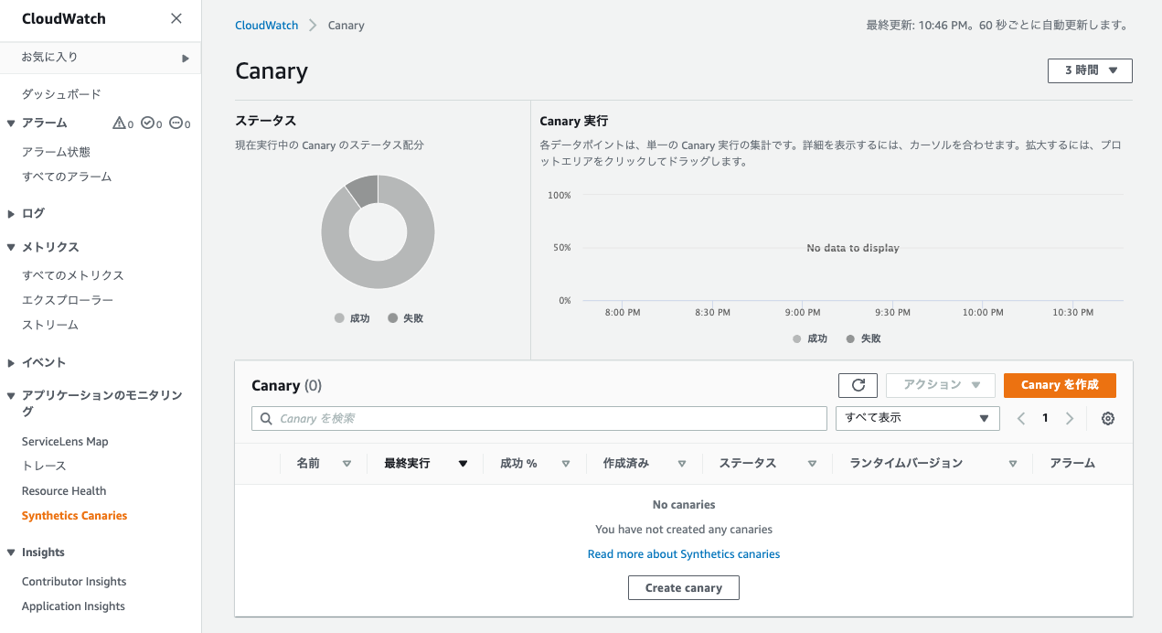The image size is (1162, 633).
Task: Click the ランタイムバージョン column header
Action: pyautogui.click(x=906, y=464)
